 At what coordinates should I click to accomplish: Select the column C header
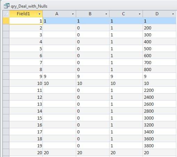coord(126,14)
